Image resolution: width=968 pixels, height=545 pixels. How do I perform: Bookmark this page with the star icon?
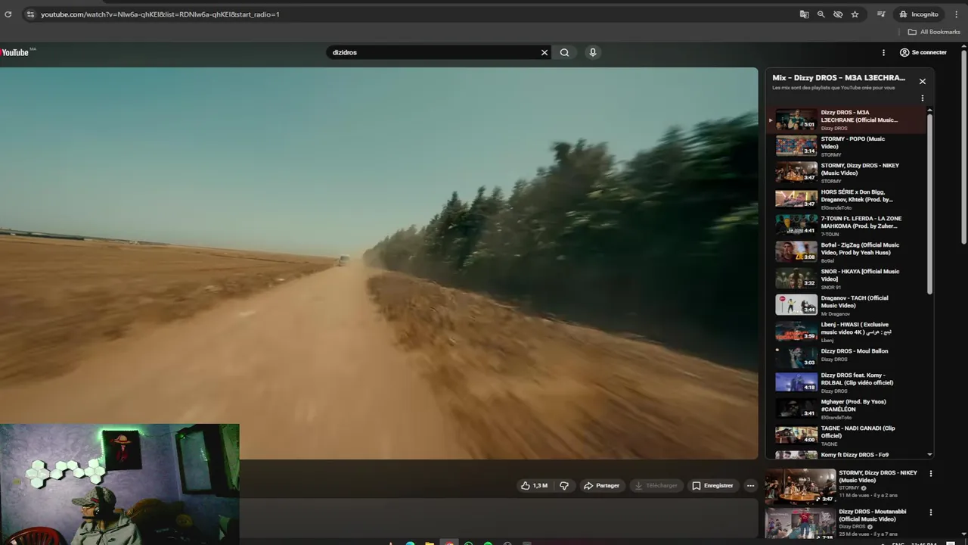(x=855, y=14)
